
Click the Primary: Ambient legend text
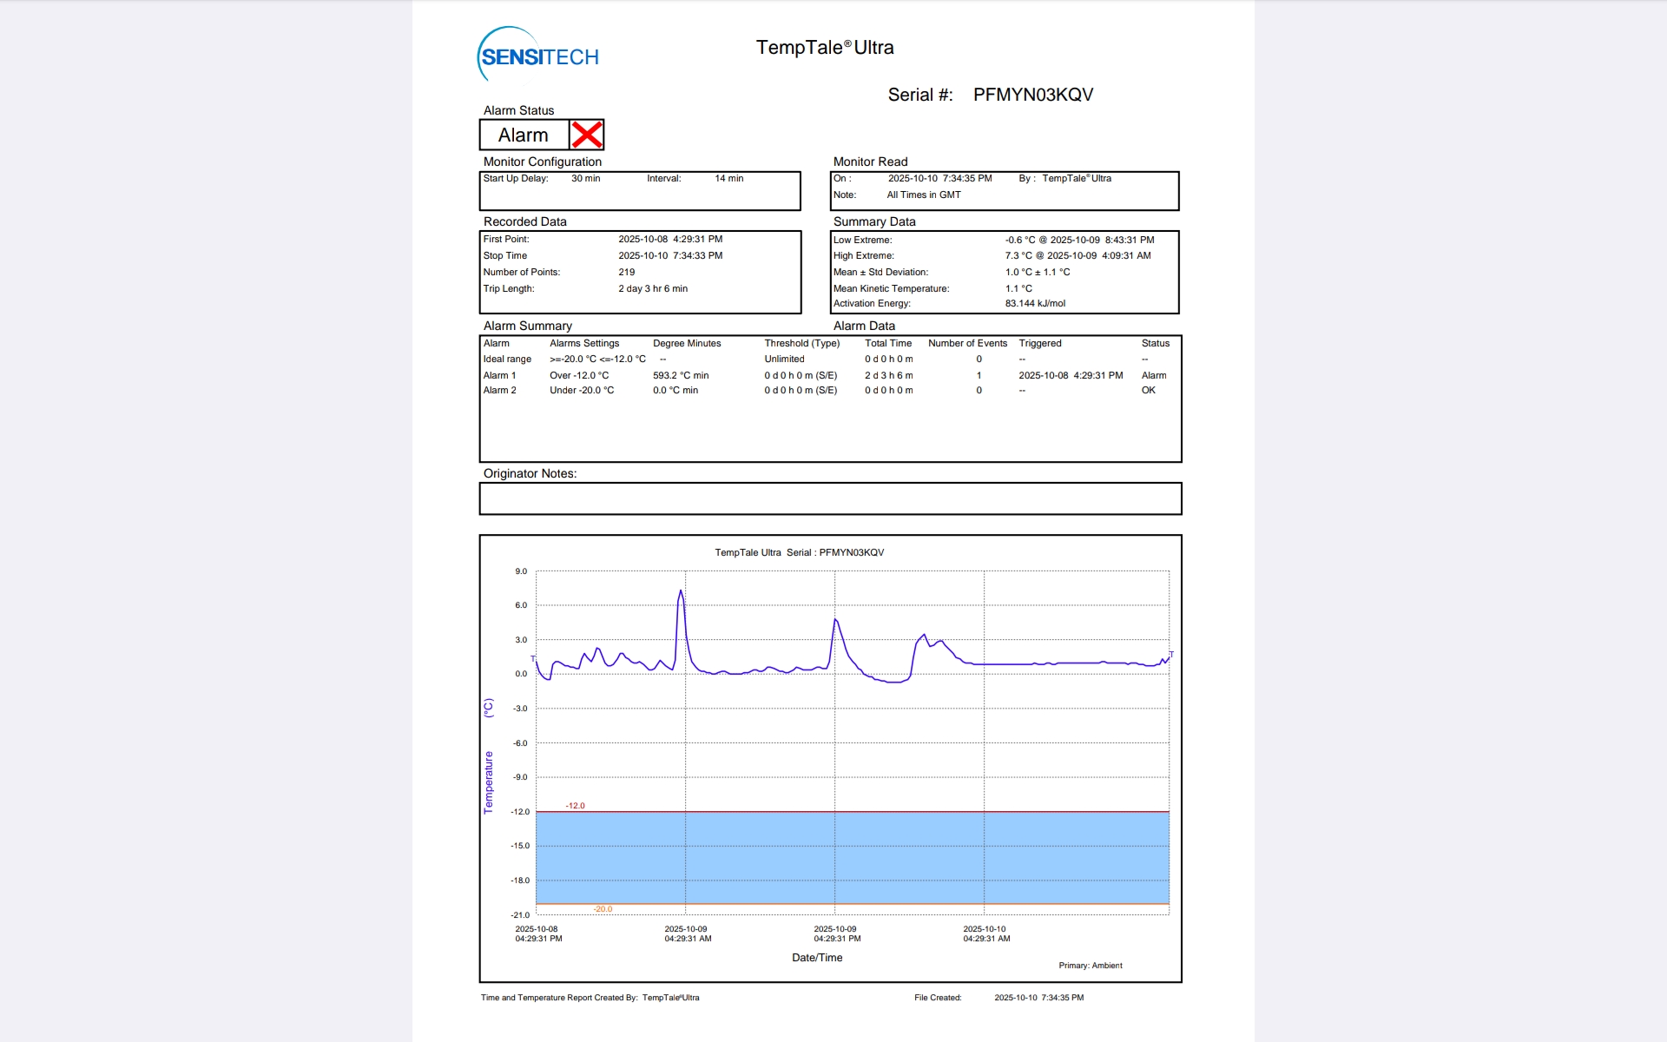[x=1090, y=966]
